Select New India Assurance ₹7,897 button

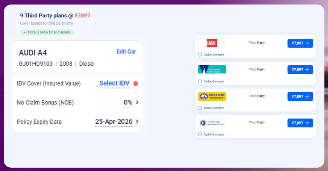[300, 123]
